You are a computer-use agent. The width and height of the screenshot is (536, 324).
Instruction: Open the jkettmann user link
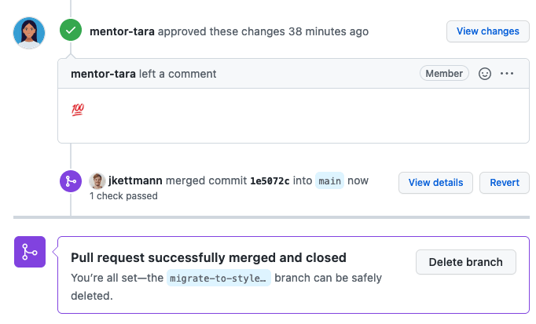tap(135, 181)
